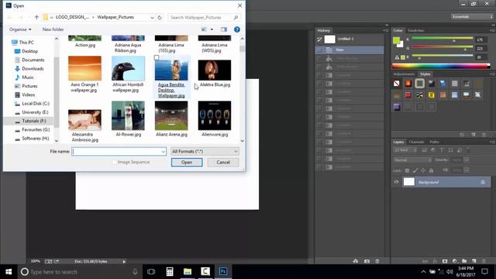Select the Styles tab
496x279 pixels.
click(425, 74)
